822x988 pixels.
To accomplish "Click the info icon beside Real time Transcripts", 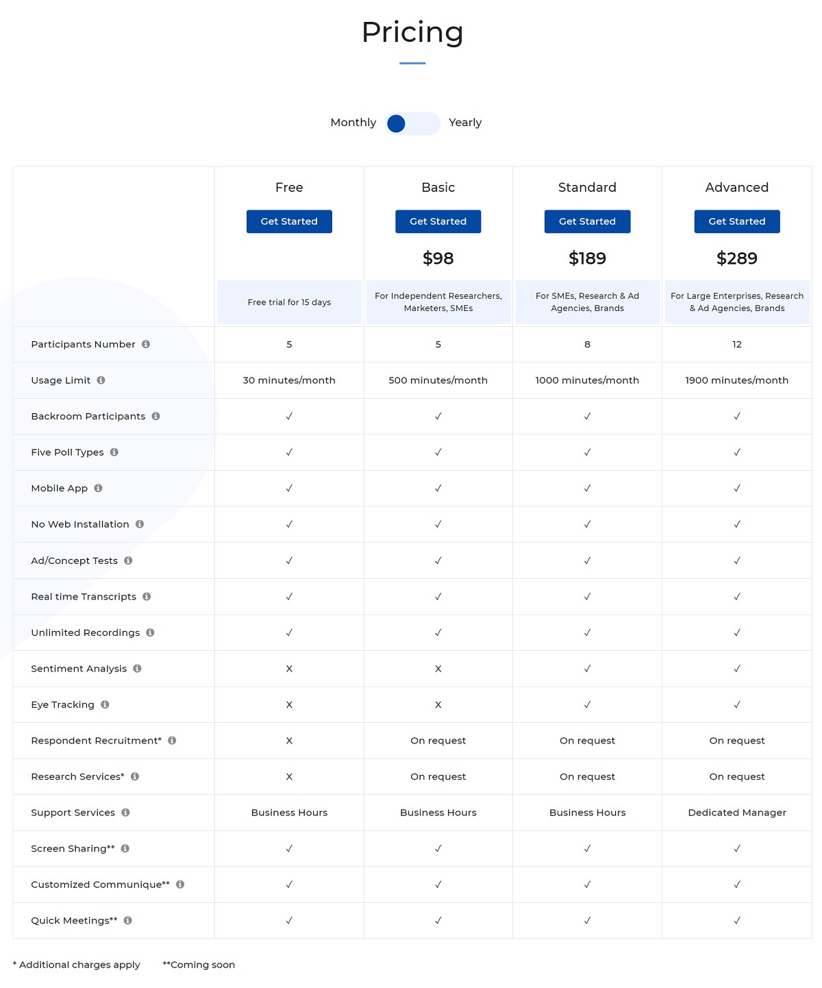I will point(147,596).
